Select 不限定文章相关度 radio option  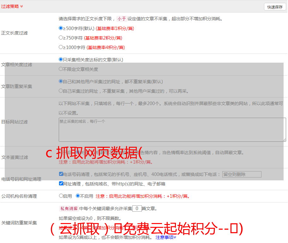click(x=61, y=69)
